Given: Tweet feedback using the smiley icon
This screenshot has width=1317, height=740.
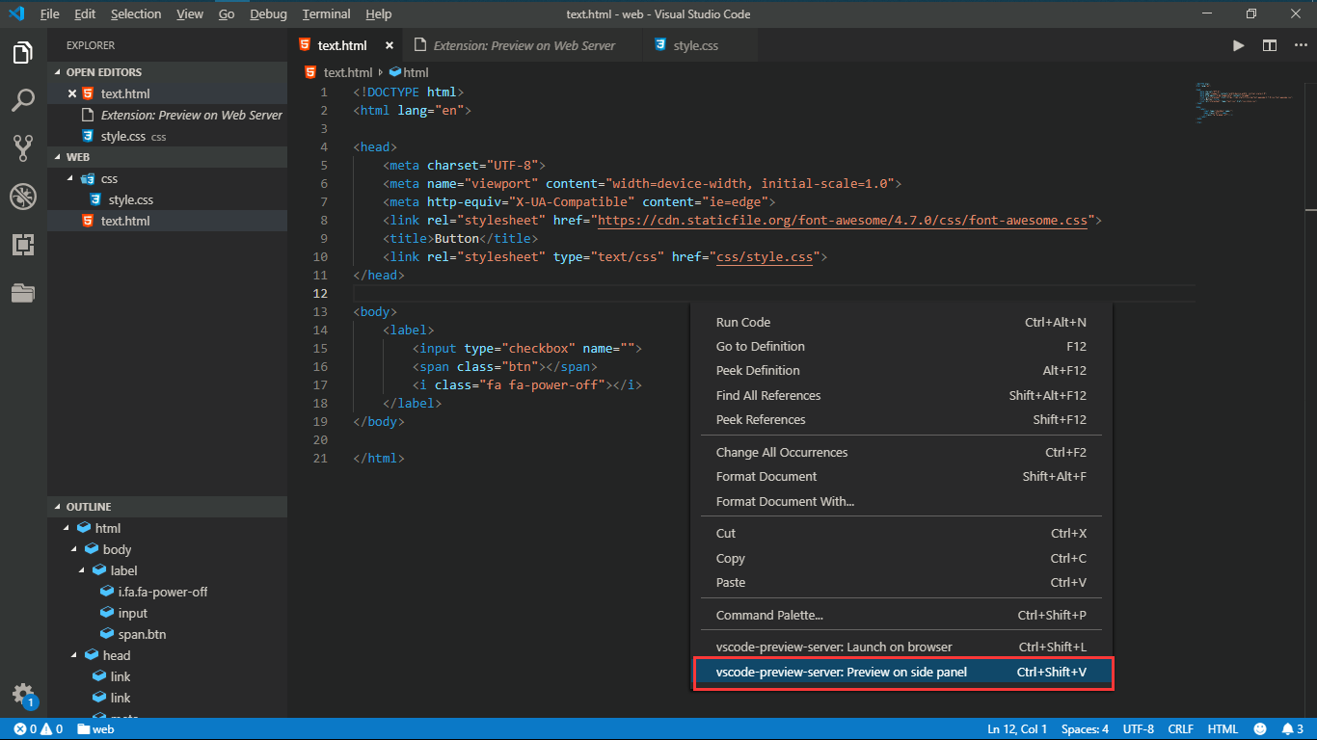Looking at the screenshot, I should pos(1260,728).
